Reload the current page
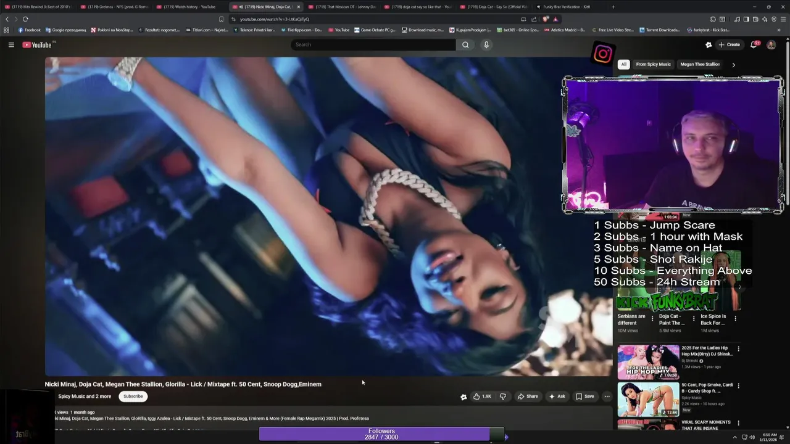Viewport: 790px width, 444px height. [25, 19]
